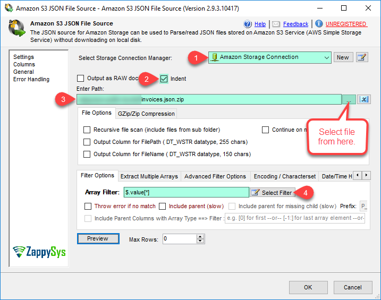
Task: Switch to the File Options tab
Action: [x=97, y=113]
